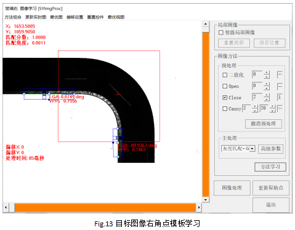
Task: Click the 撤消预处理 button
Action: point(264,124)
